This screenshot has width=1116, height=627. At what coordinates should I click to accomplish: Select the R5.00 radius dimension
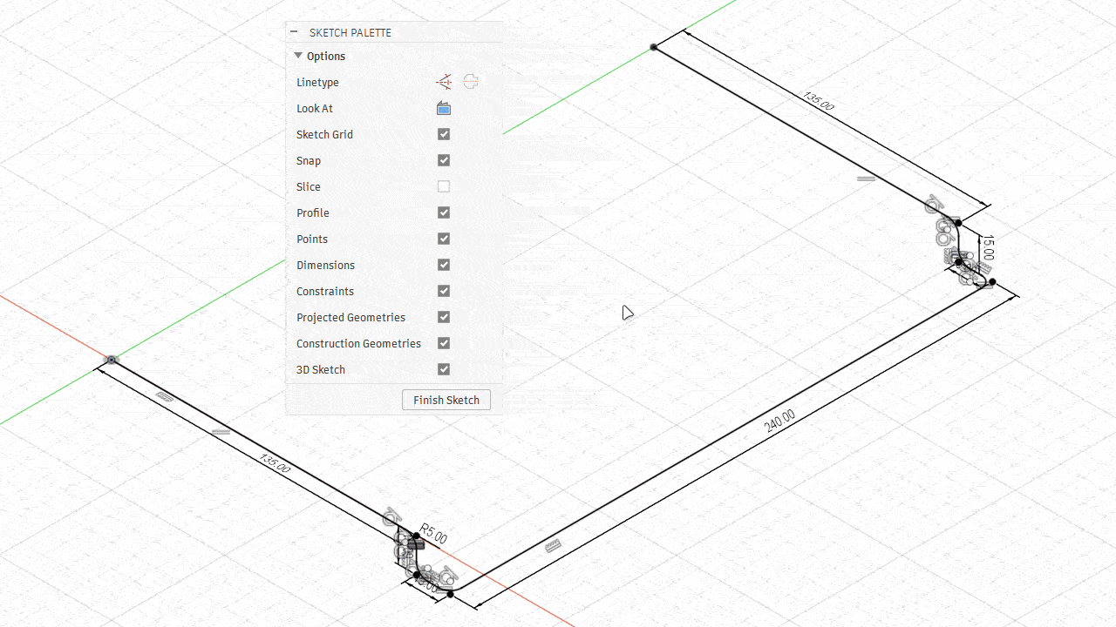433,534
